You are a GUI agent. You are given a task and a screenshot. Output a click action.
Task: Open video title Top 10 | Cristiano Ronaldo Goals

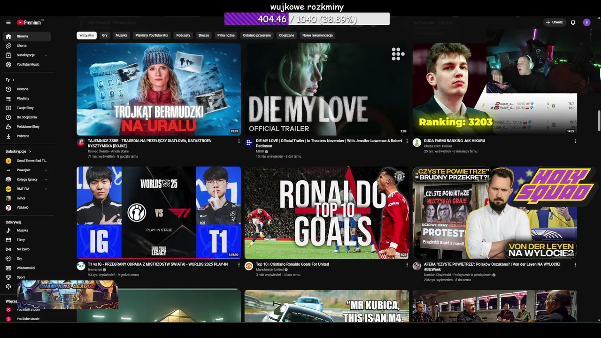coord(292,264)
